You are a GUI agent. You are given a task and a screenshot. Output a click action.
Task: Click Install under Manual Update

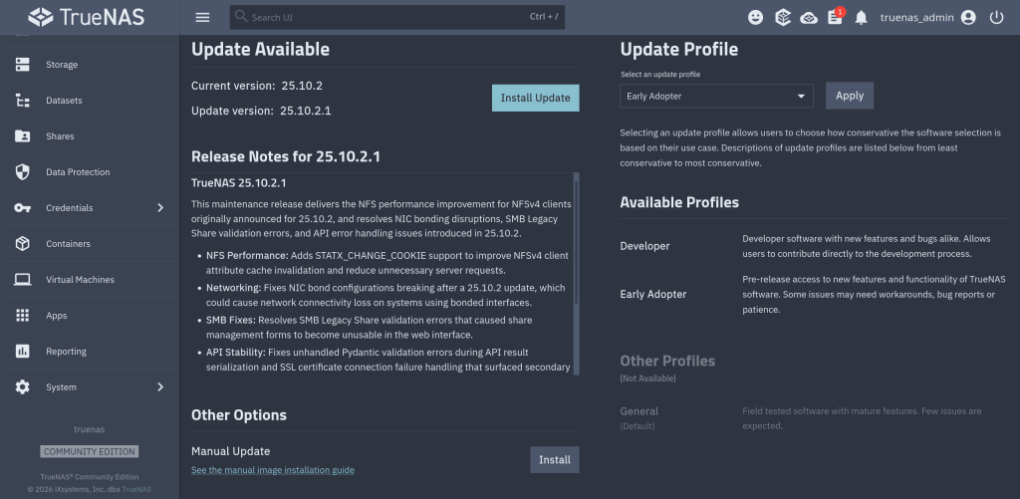pyautogui.click(x=554, y=459)
